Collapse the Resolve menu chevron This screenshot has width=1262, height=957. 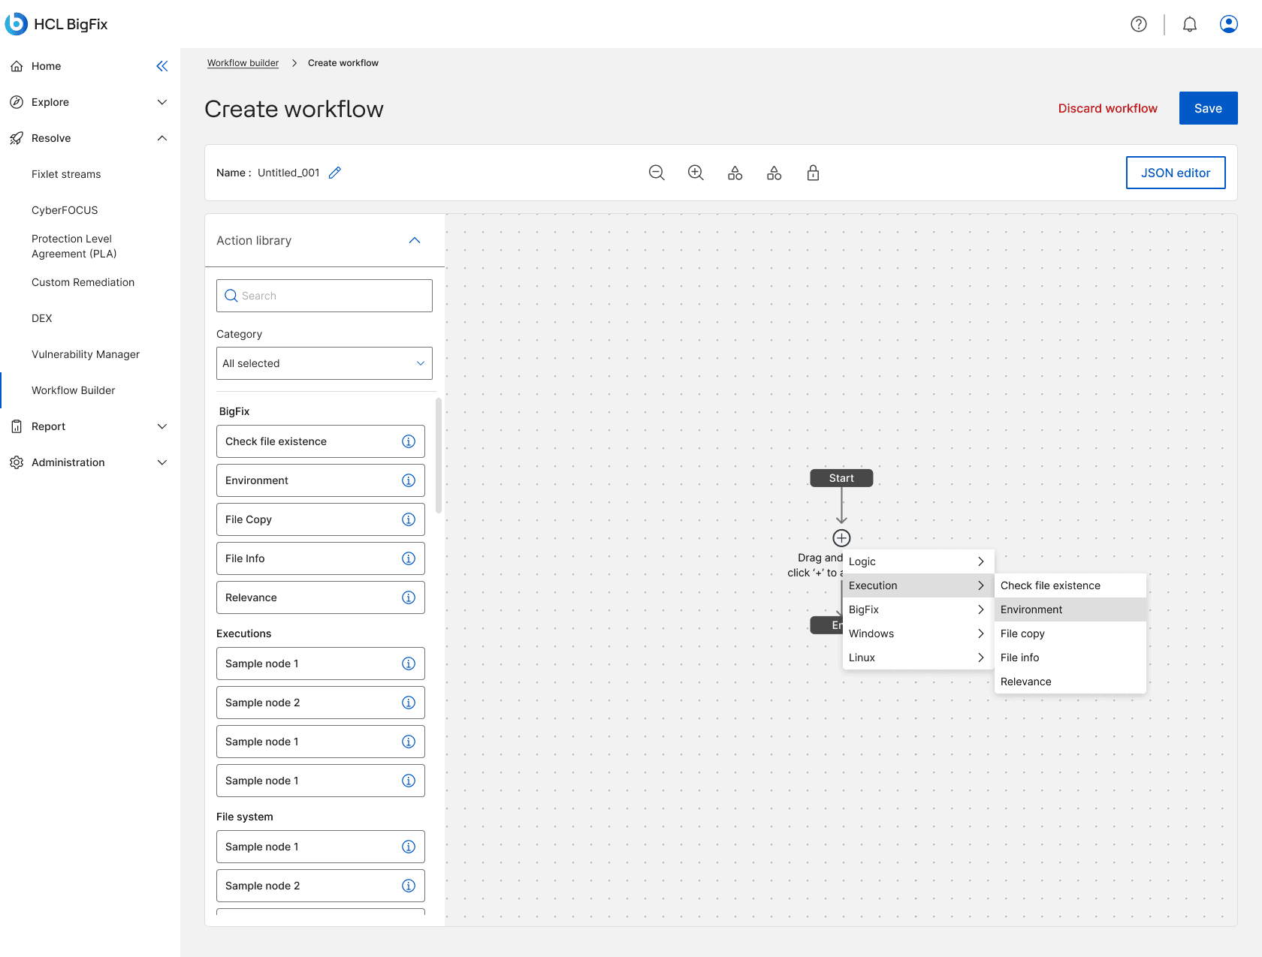[162, 138]
